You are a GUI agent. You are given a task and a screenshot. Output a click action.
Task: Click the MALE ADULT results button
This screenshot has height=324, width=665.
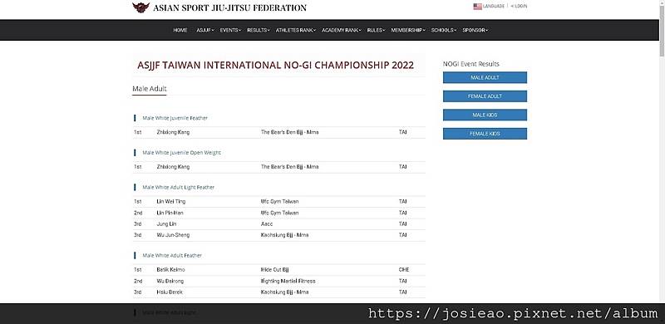point(485,77)
